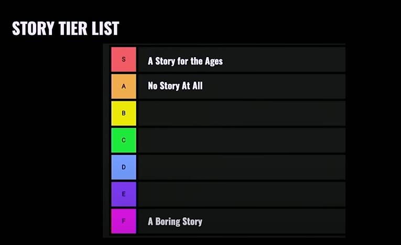Click the STORY TIER LIST heading

[66, 28]
